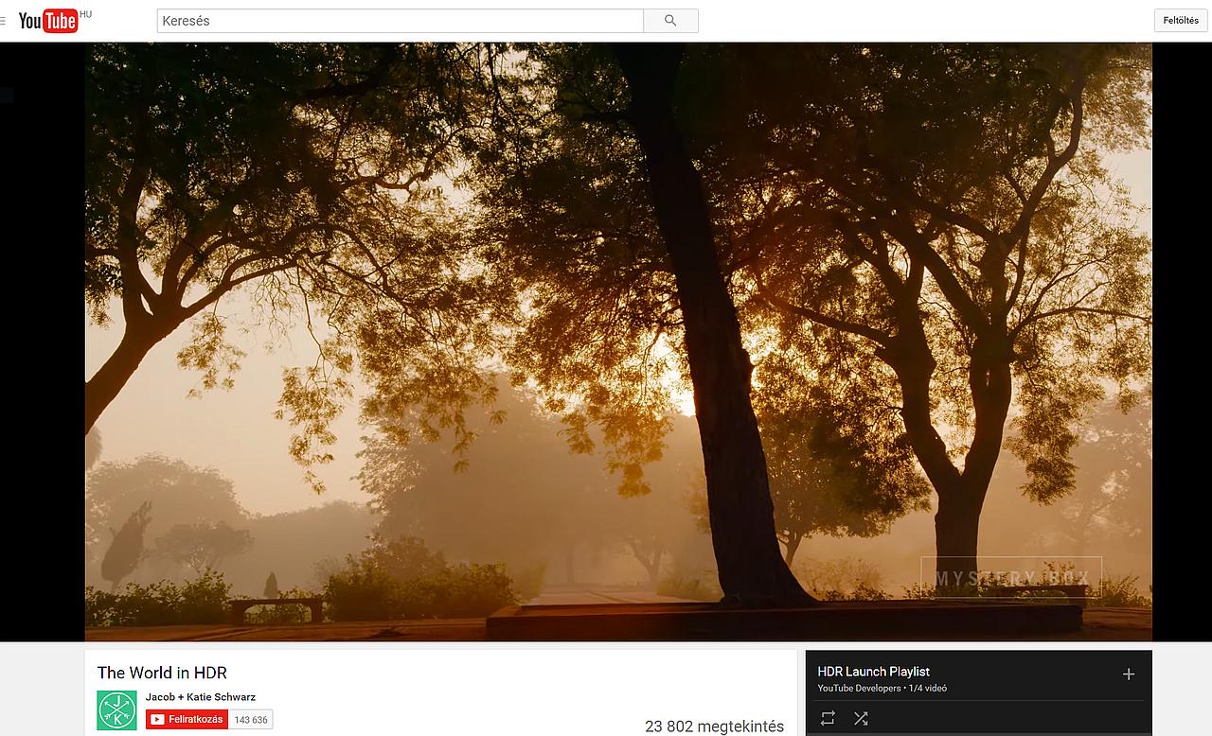Open the Jacob + Katie Schwarz channel name

pyautogui.click(x=200, y=697)
